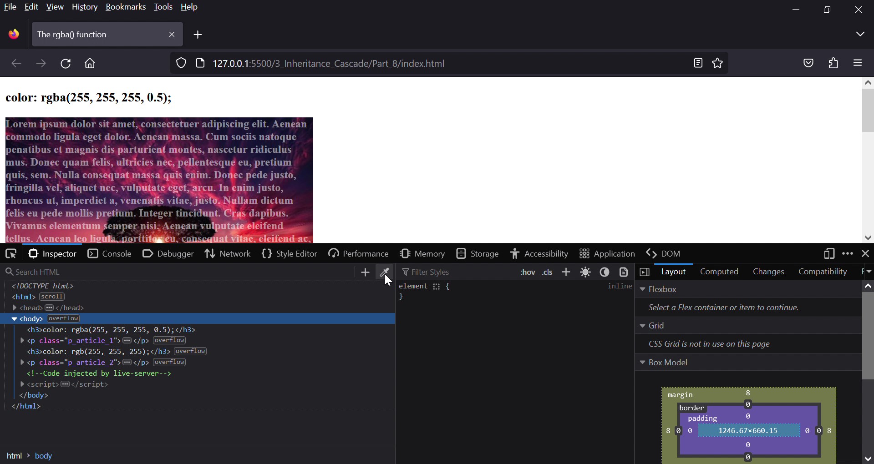874x464 pixels.
Task: Toggle Reader View icon in address bar
Action: [698, 63]
